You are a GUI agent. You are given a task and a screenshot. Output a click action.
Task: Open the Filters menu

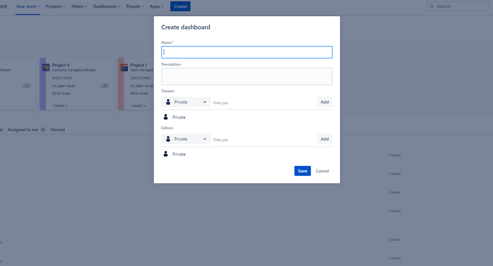tap(79, 6)
